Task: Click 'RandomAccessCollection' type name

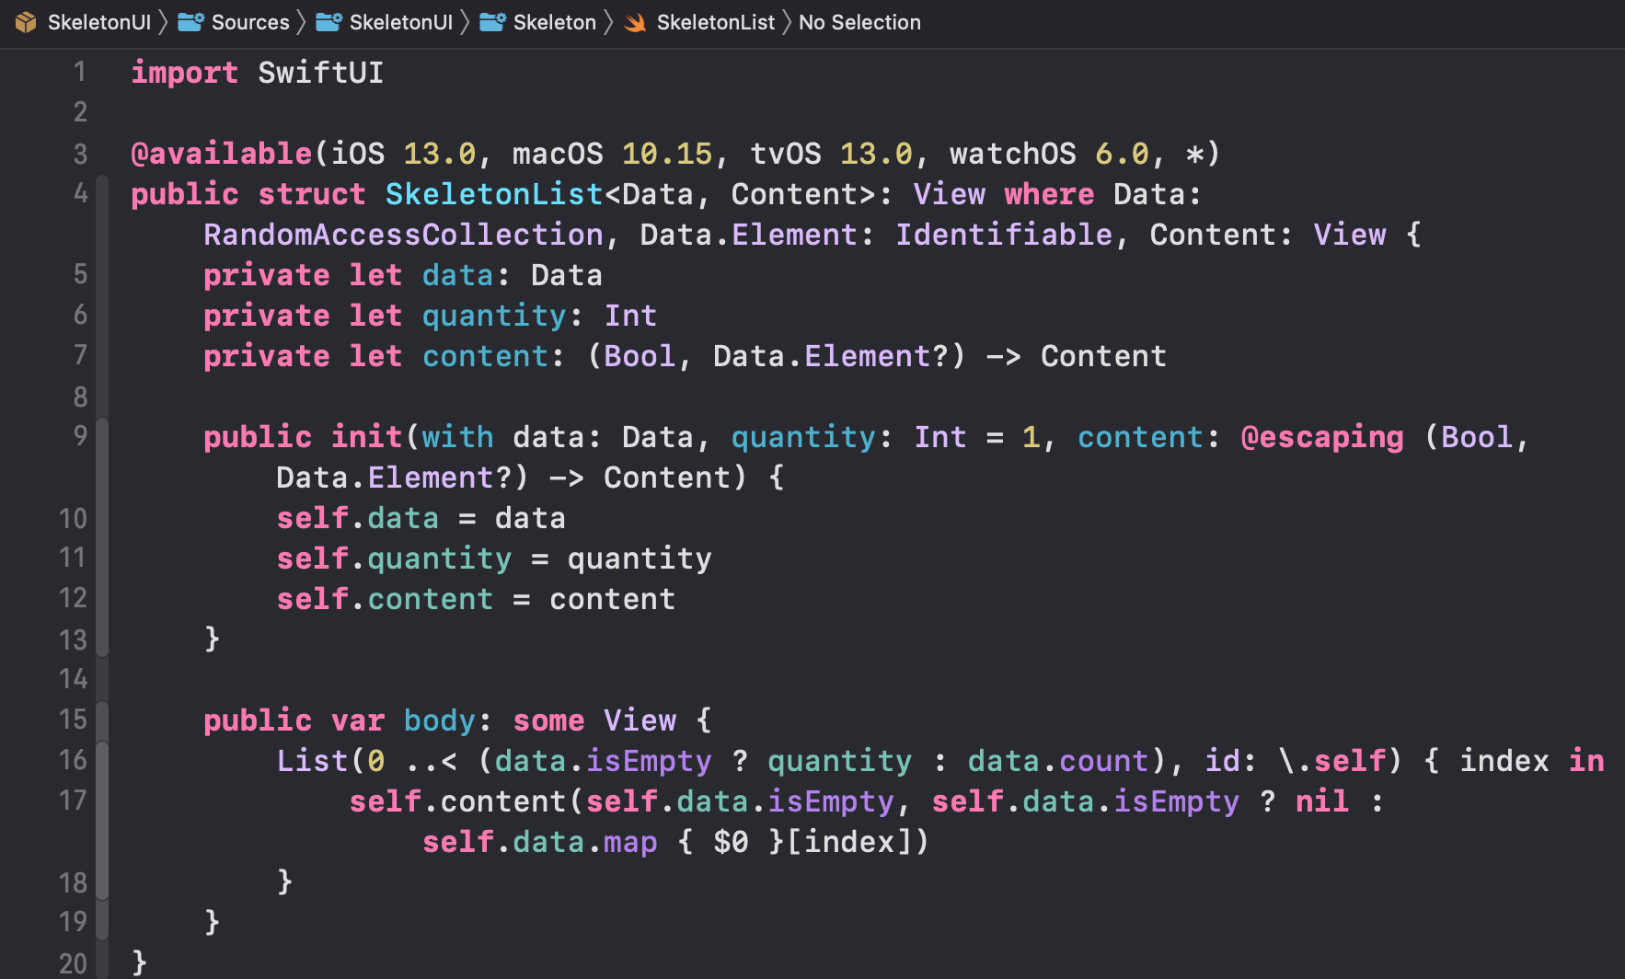Action: point(403,235)
